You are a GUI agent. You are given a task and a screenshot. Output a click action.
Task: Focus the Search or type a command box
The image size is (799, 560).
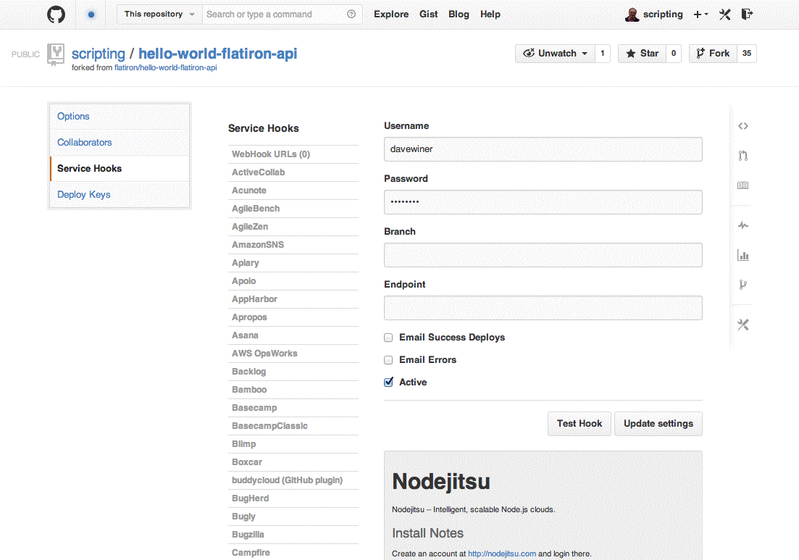click(275, 14)
